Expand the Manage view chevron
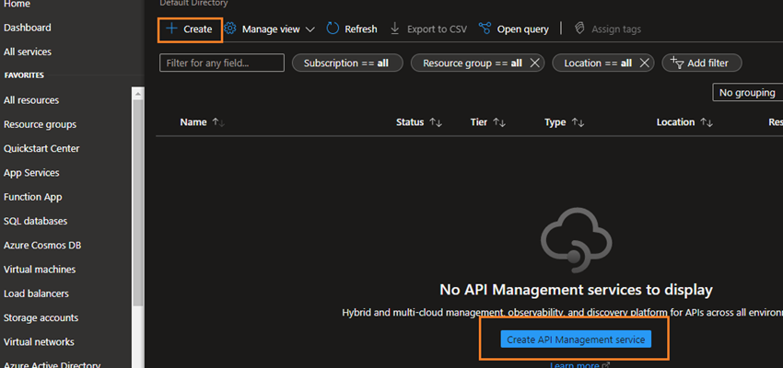The width and height of the screenshot is (783, 368). pos(310,29)
